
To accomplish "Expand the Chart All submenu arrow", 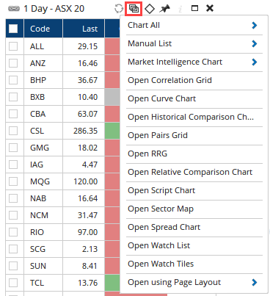I will tap(255, 25).
